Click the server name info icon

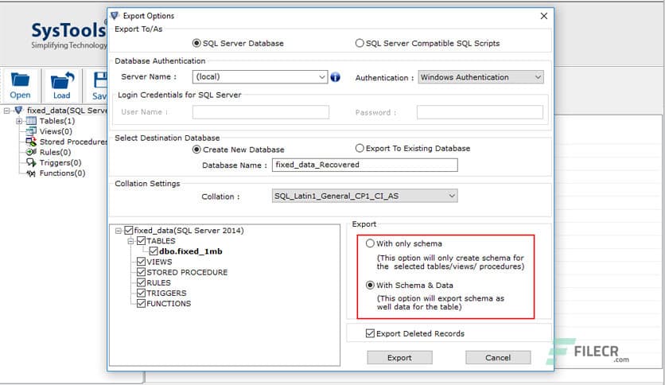click(x=335, y=77)
